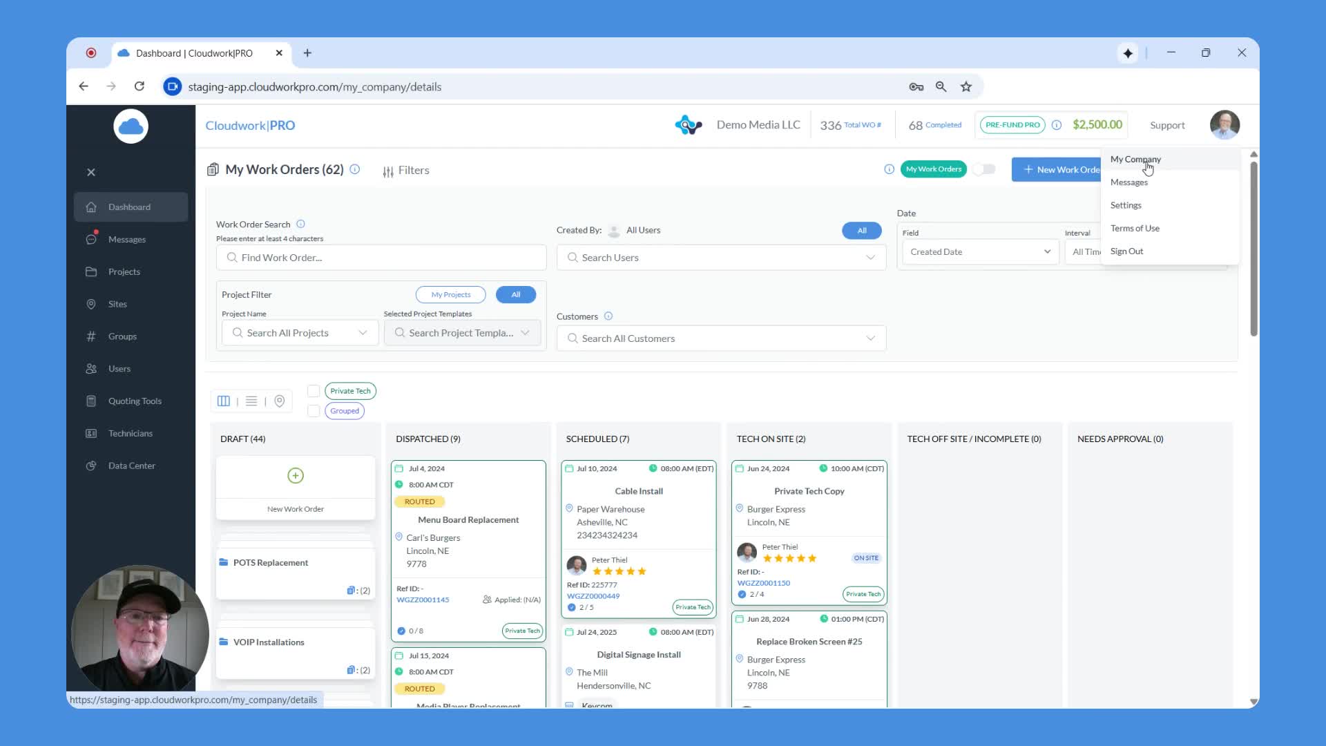Viewport: 1326px width, 746px height.
Task: Bookmark the page with the star icon
Action: point(966,86)
